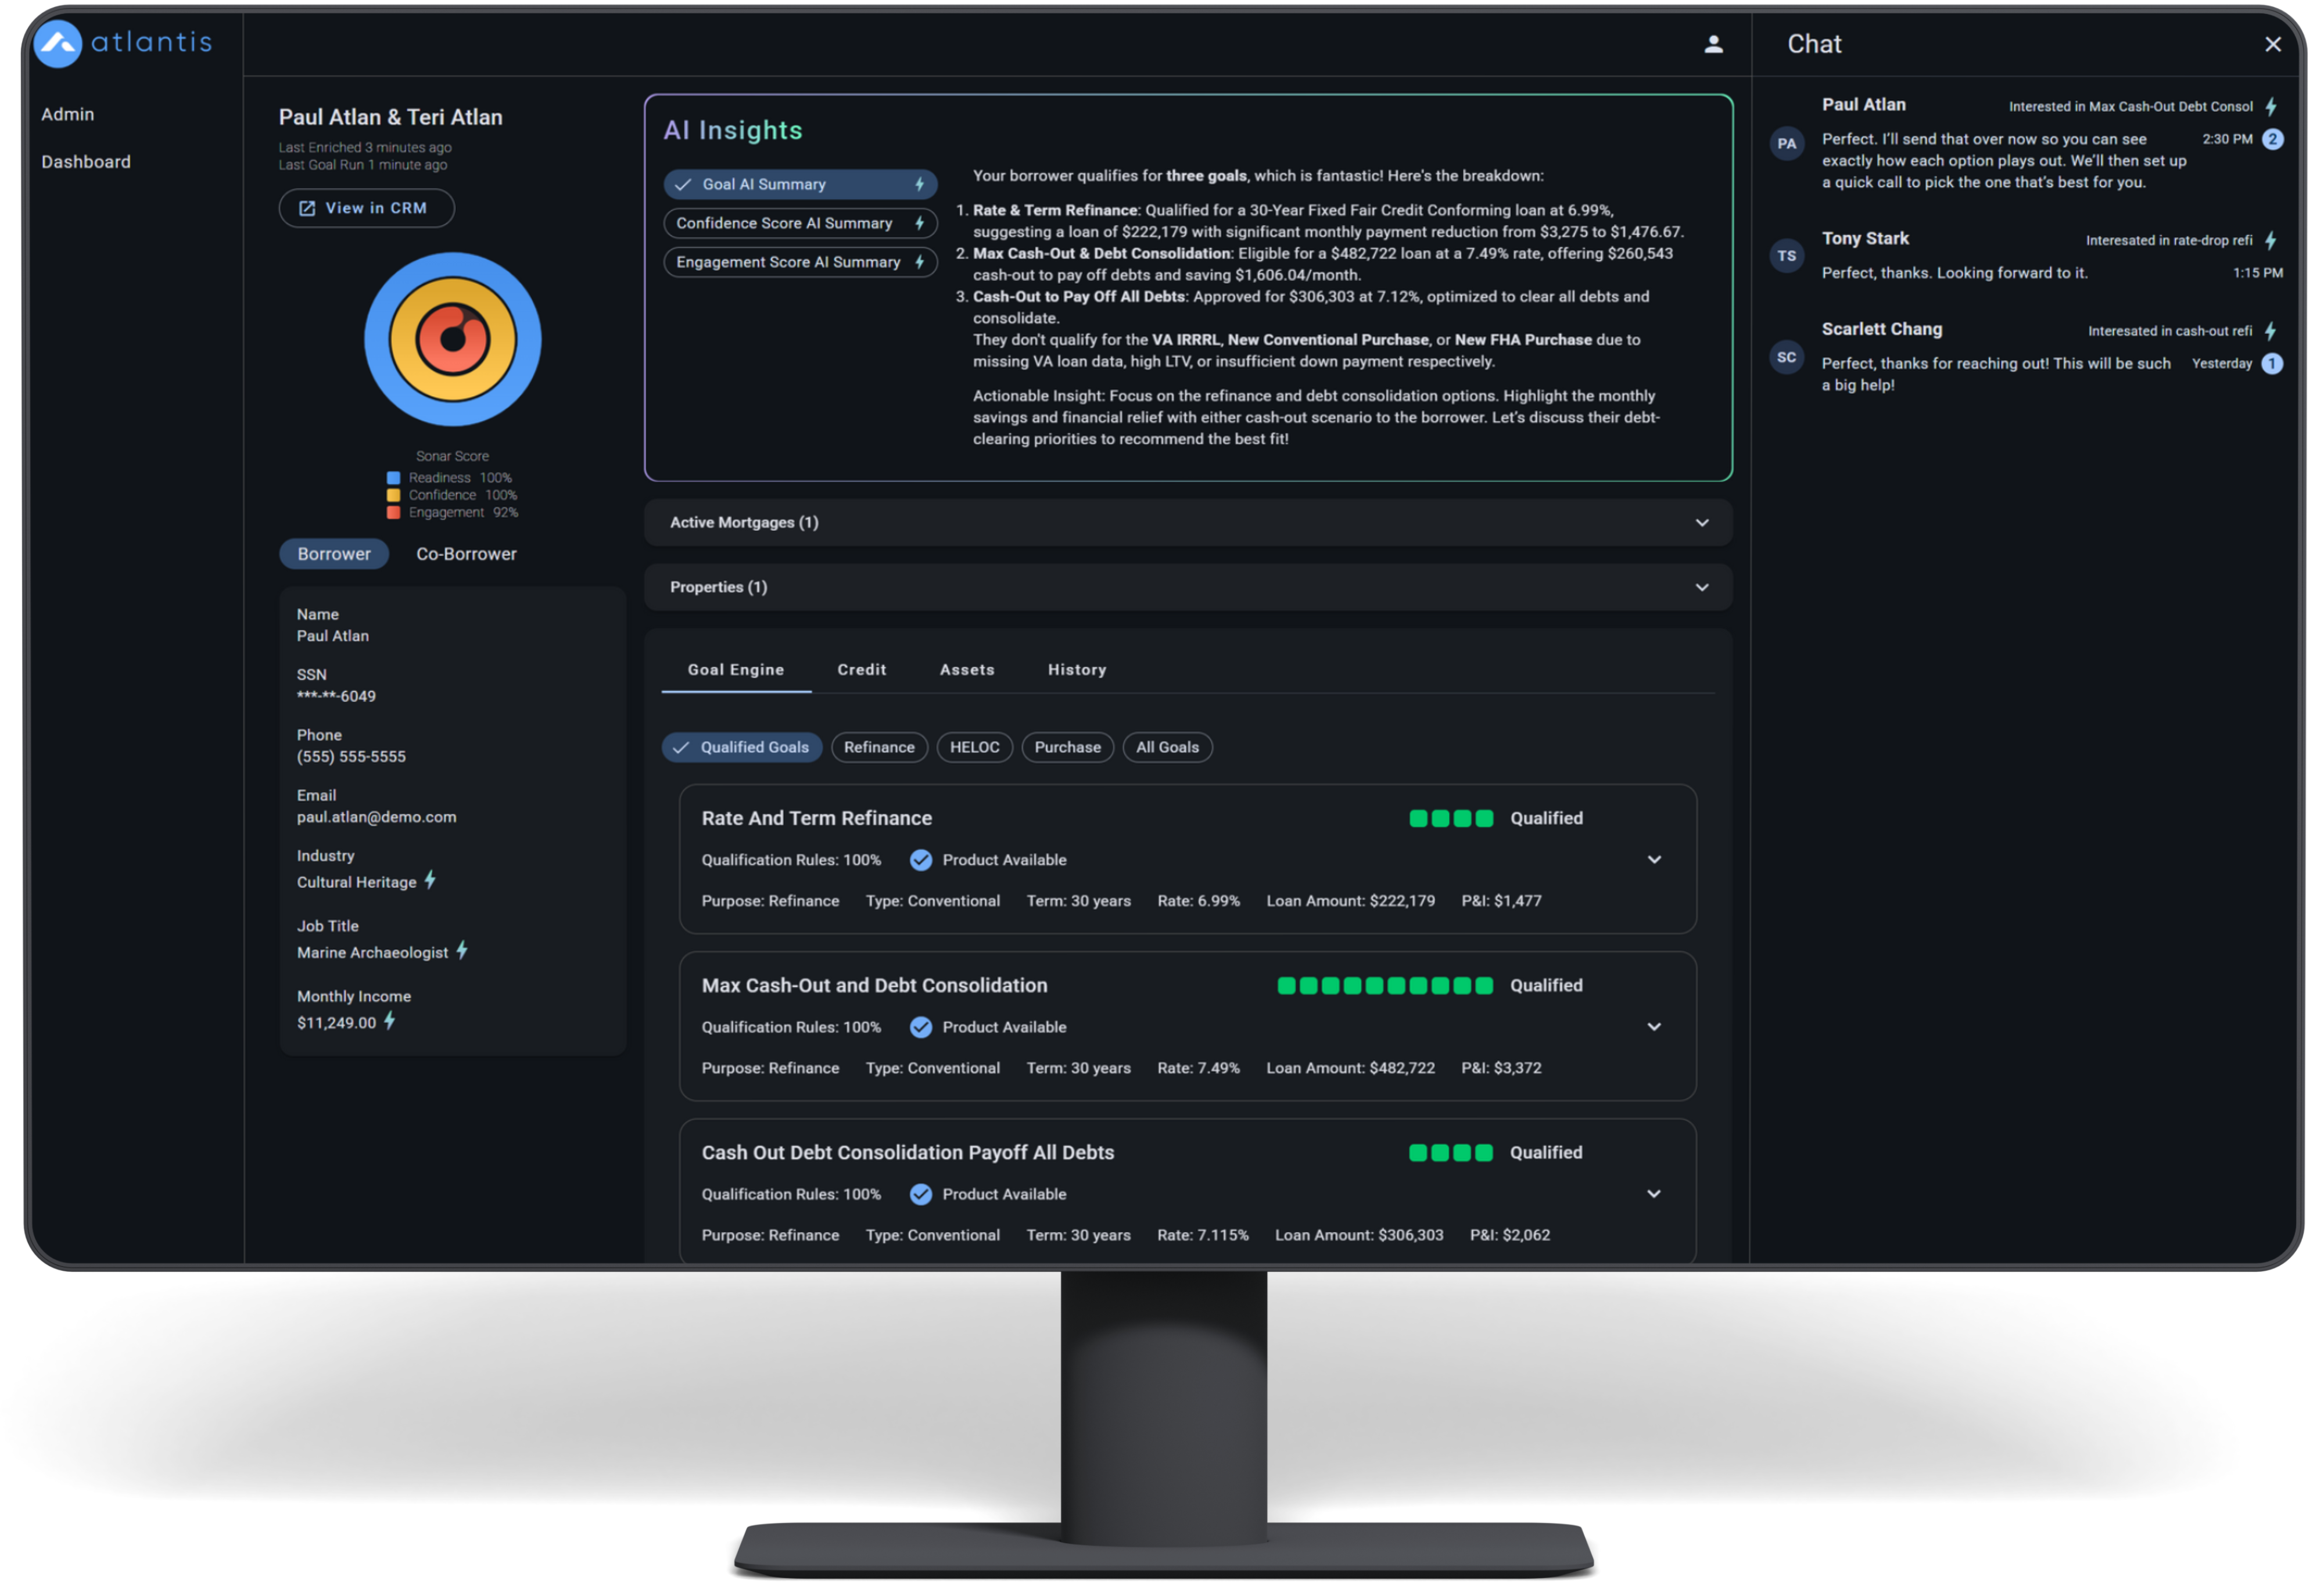Toggle Purchase filter chip
Screen dimensions: 2324x1585
click(1067, 746)
